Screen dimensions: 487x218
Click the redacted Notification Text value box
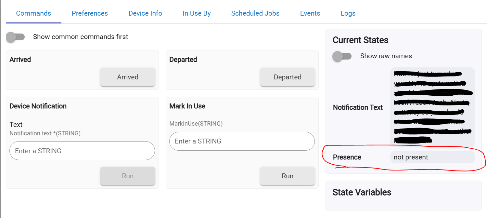(x=432, y=107)
